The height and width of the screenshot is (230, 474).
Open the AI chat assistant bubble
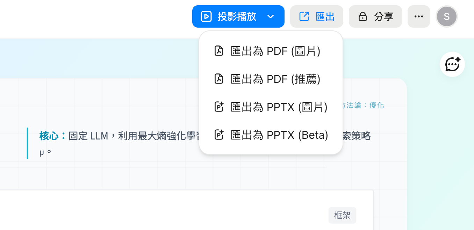coord(452,64)
